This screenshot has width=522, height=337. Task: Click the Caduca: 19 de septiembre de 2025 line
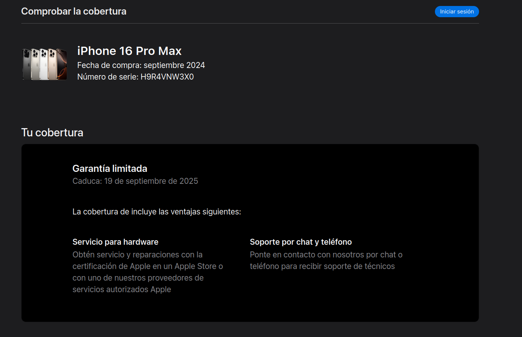135,181
